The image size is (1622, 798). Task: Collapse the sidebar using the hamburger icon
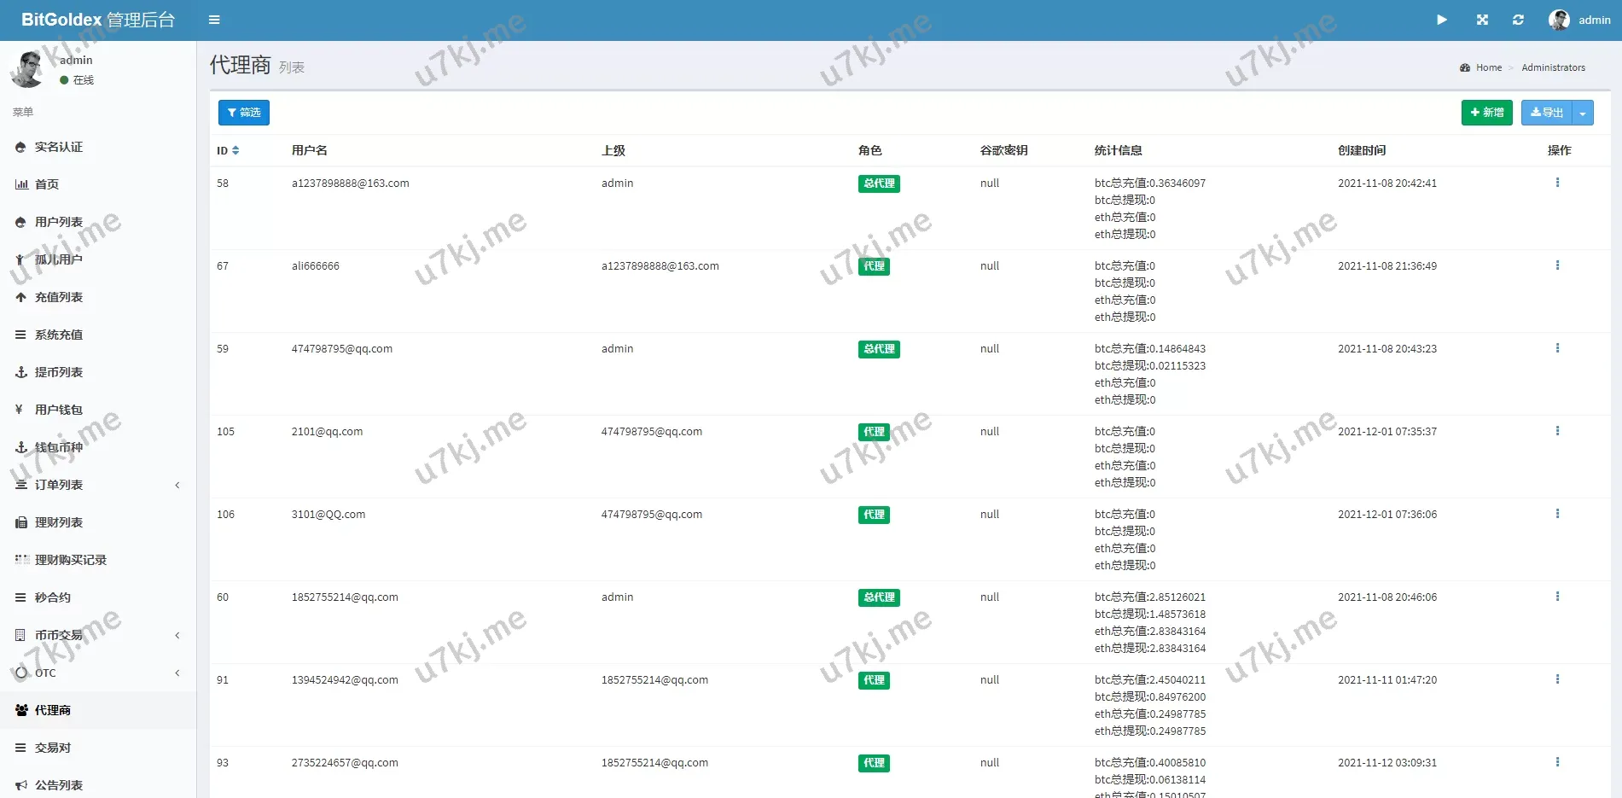[x=214, y=20]
